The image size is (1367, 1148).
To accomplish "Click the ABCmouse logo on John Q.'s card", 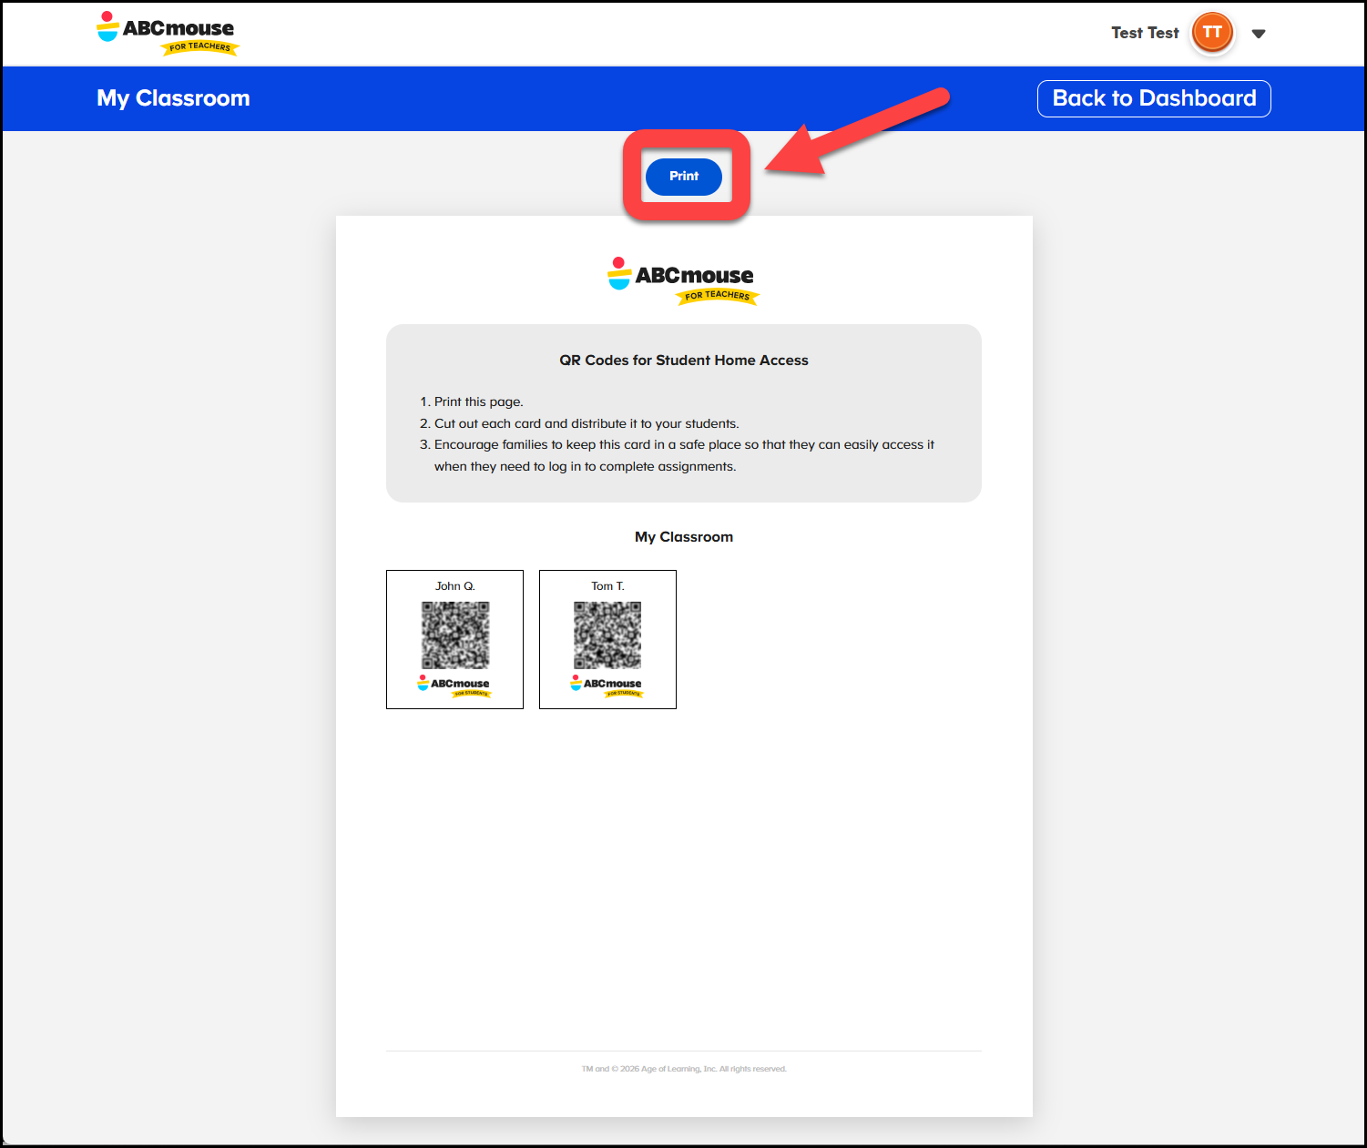I will 454,686.
